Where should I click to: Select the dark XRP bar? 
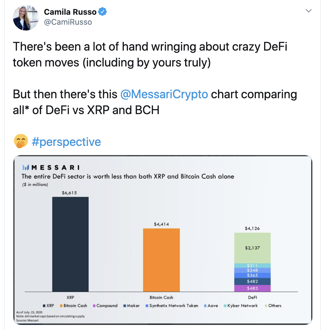(x=70, y=244)
